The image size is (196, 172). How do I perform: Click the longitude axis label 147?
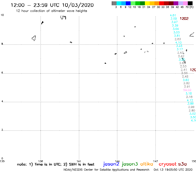tap(155, 161)
